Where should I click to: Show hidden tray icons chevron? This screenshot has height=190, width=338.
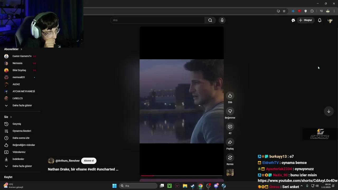click(x=302, y=186)
